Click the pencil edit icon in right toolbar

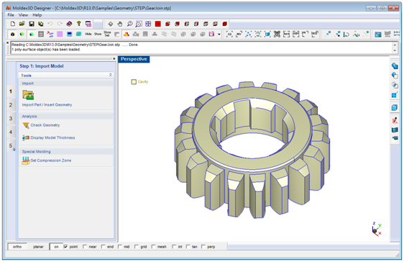coord(395,120)
